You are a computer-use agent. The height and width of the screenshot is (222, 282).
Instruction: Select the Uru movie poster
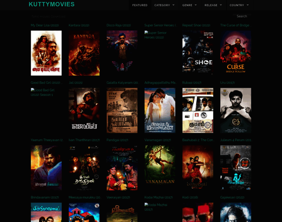(x=236, y=111)
